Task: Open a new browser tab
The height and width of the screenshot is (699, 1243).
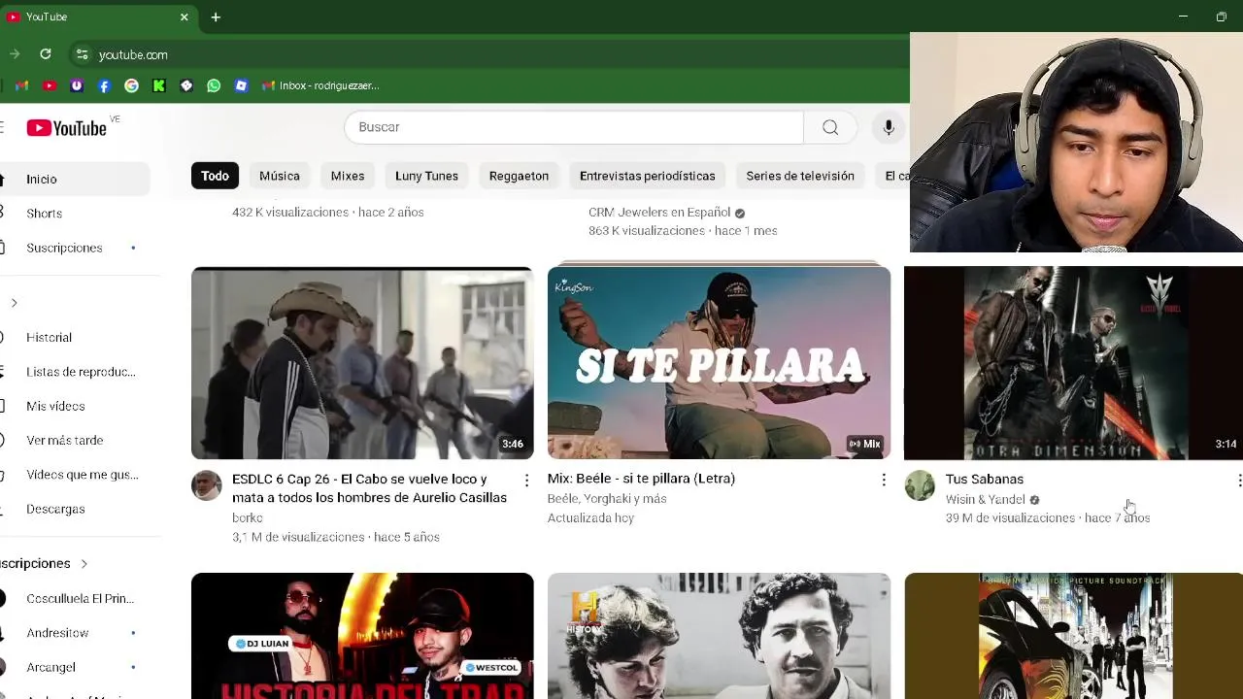Action: click(216, 17)
